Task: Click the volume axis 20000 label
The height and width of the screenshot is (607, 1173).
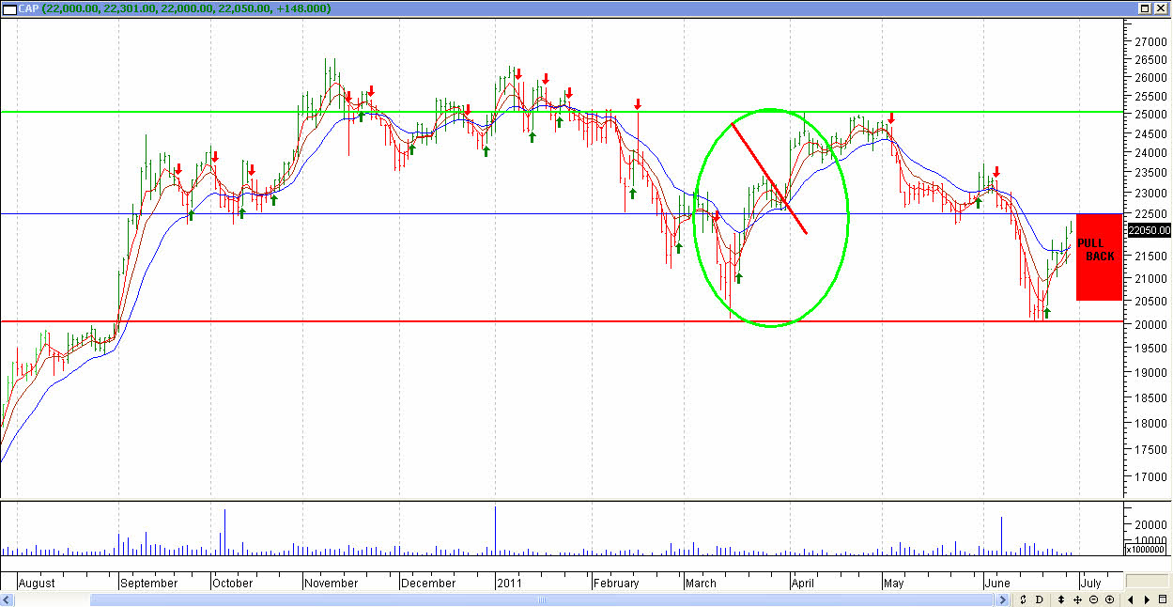Action: coord(1149,524)
